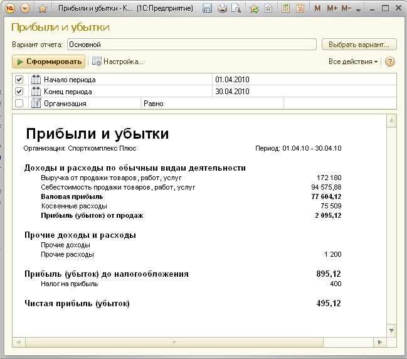Select the Выручка от продажи товаров row
This screenshot has height=359, width=407.
[x=111, y=178]
